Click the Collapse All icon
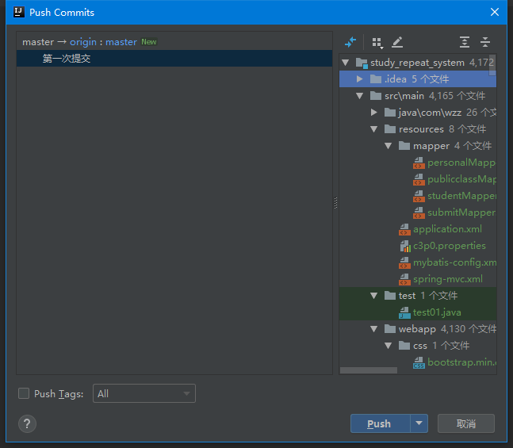Image resolution: width=513 pixels, height=448 pixels. [x=485, y=42]
